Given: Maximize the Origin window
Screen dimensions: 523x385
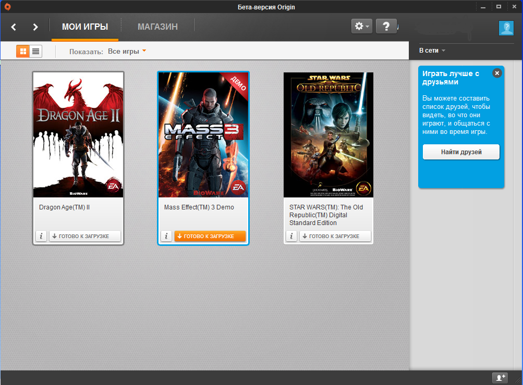Looking at the screenshot, I should pos(498,7).
